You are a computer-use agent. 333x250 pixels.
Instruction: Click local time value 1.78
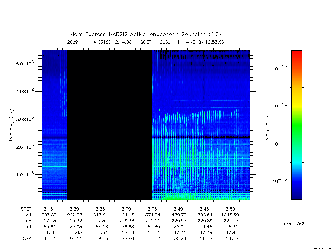(x=51, y=232)
